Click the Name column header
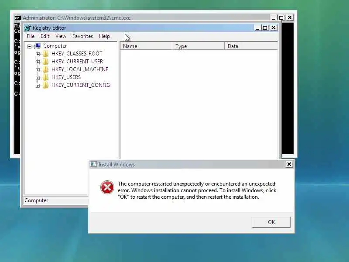The image size is (349, 262). [x=146, y=46]
